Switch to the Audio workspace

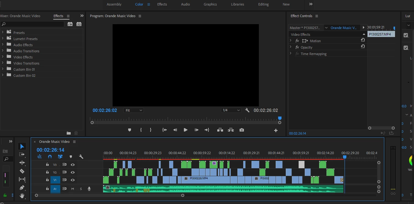coord(185,4)
